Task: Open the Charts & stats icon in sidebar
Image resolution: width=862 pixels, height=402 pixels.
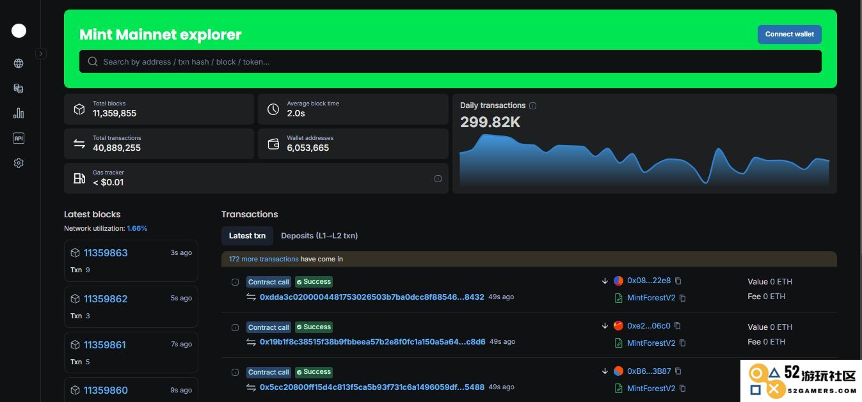Action: pos(19,113)
